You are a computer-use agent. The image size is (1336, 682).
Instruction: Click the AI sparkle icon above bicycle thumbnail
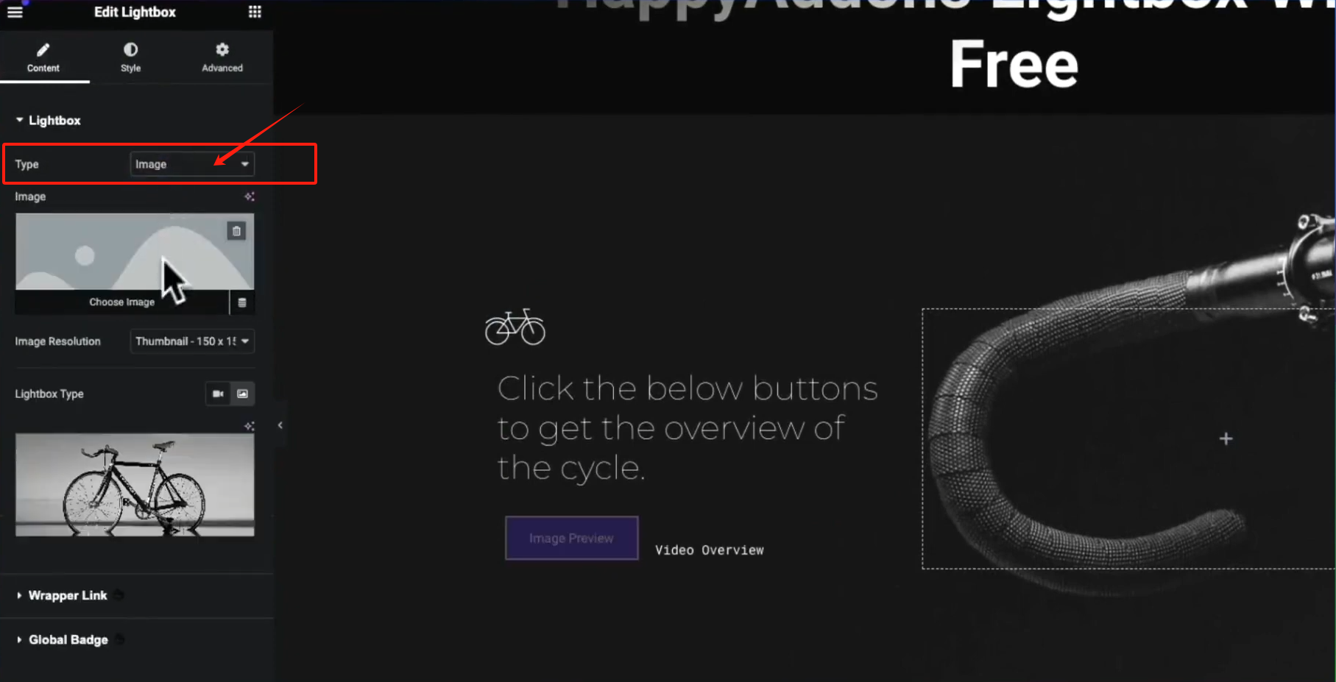[250, 426]
